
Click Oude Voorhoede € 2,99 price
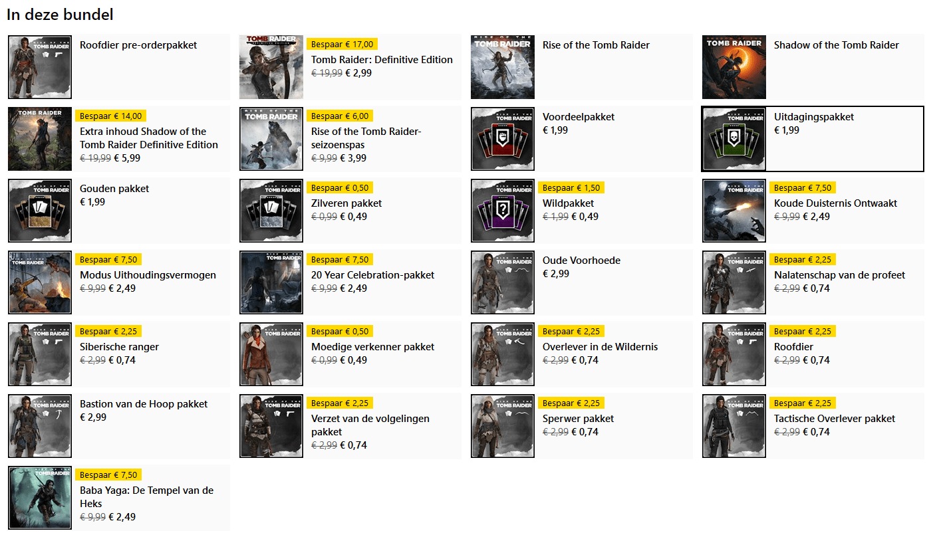556,274
